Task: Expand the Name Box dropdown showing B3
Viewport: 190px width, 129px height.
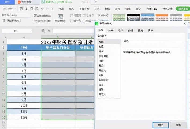Action: [31, 31]
